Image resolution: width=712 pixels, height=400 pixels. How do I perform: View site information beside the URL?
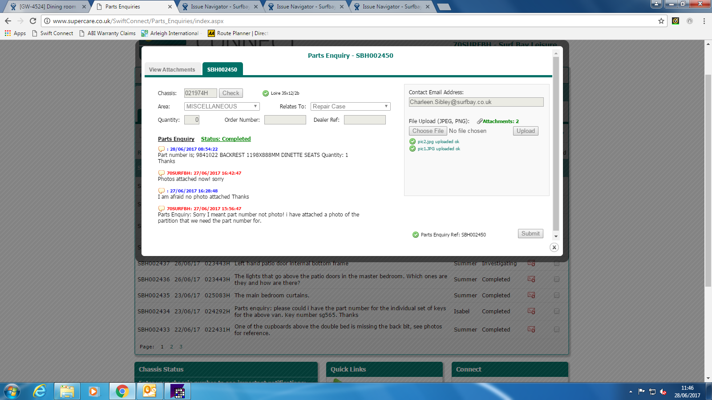47,21
